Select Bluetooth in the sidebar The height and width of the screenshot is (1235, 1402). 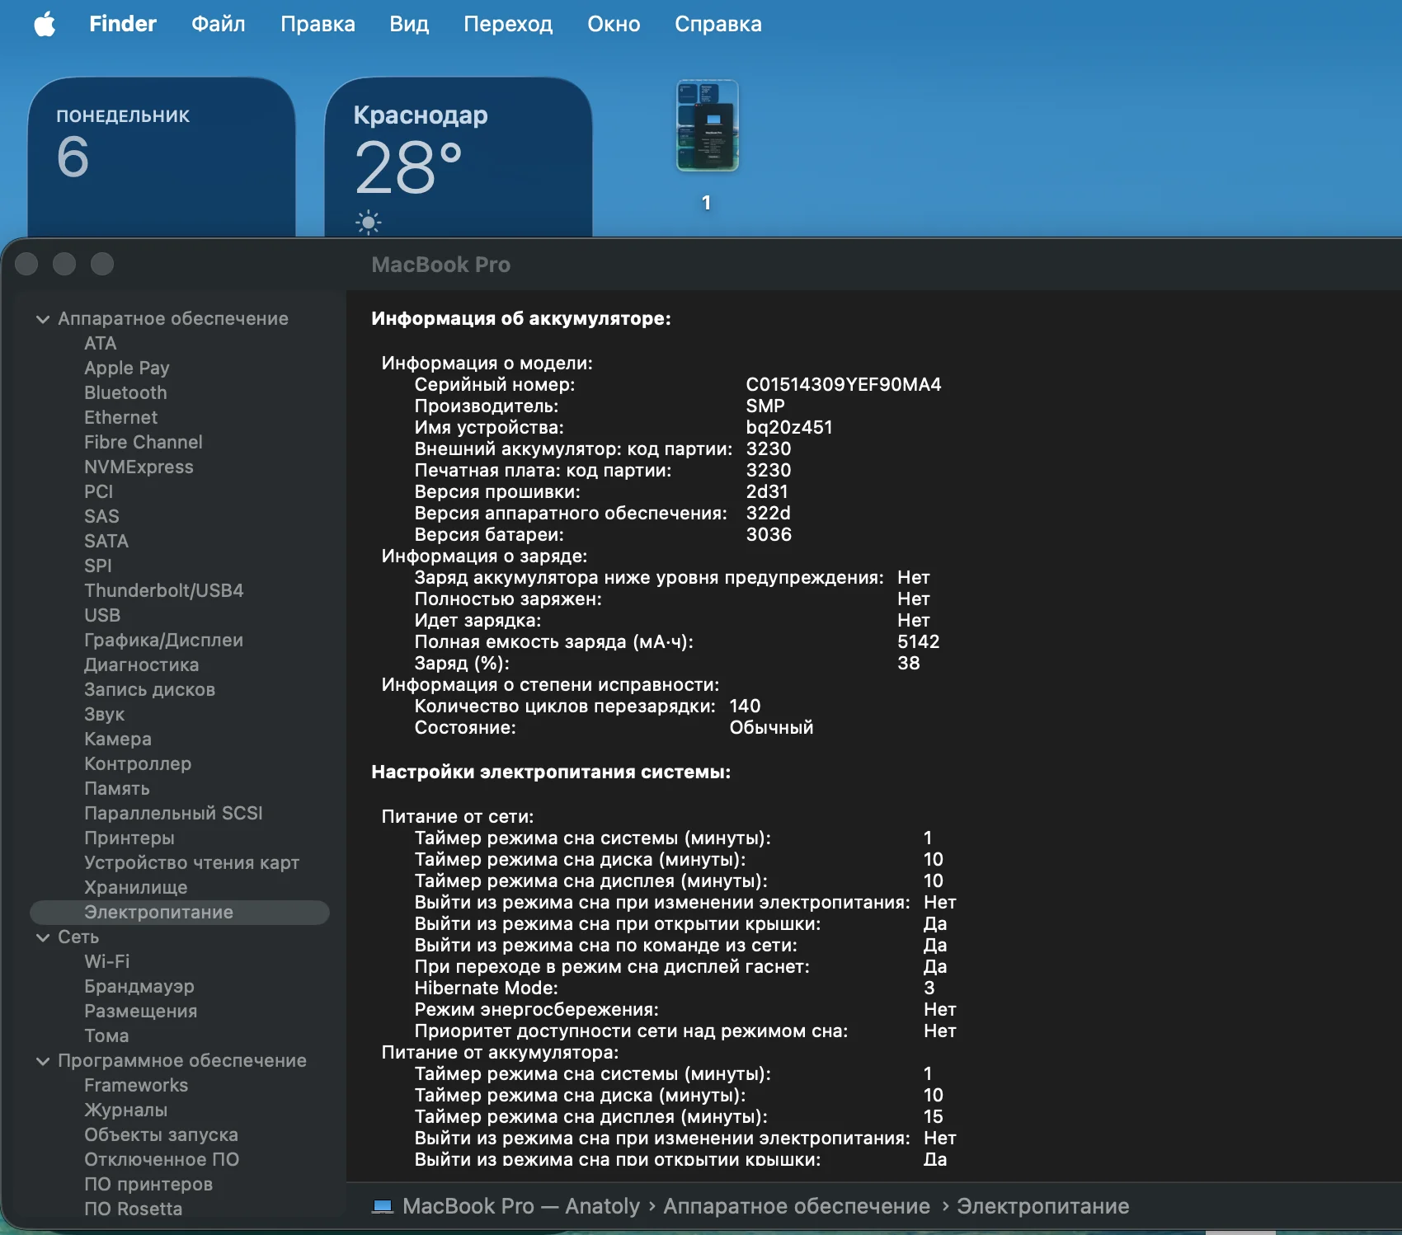click(125, 393)
